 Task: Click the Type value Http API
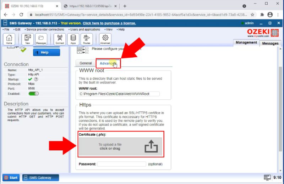33,74
